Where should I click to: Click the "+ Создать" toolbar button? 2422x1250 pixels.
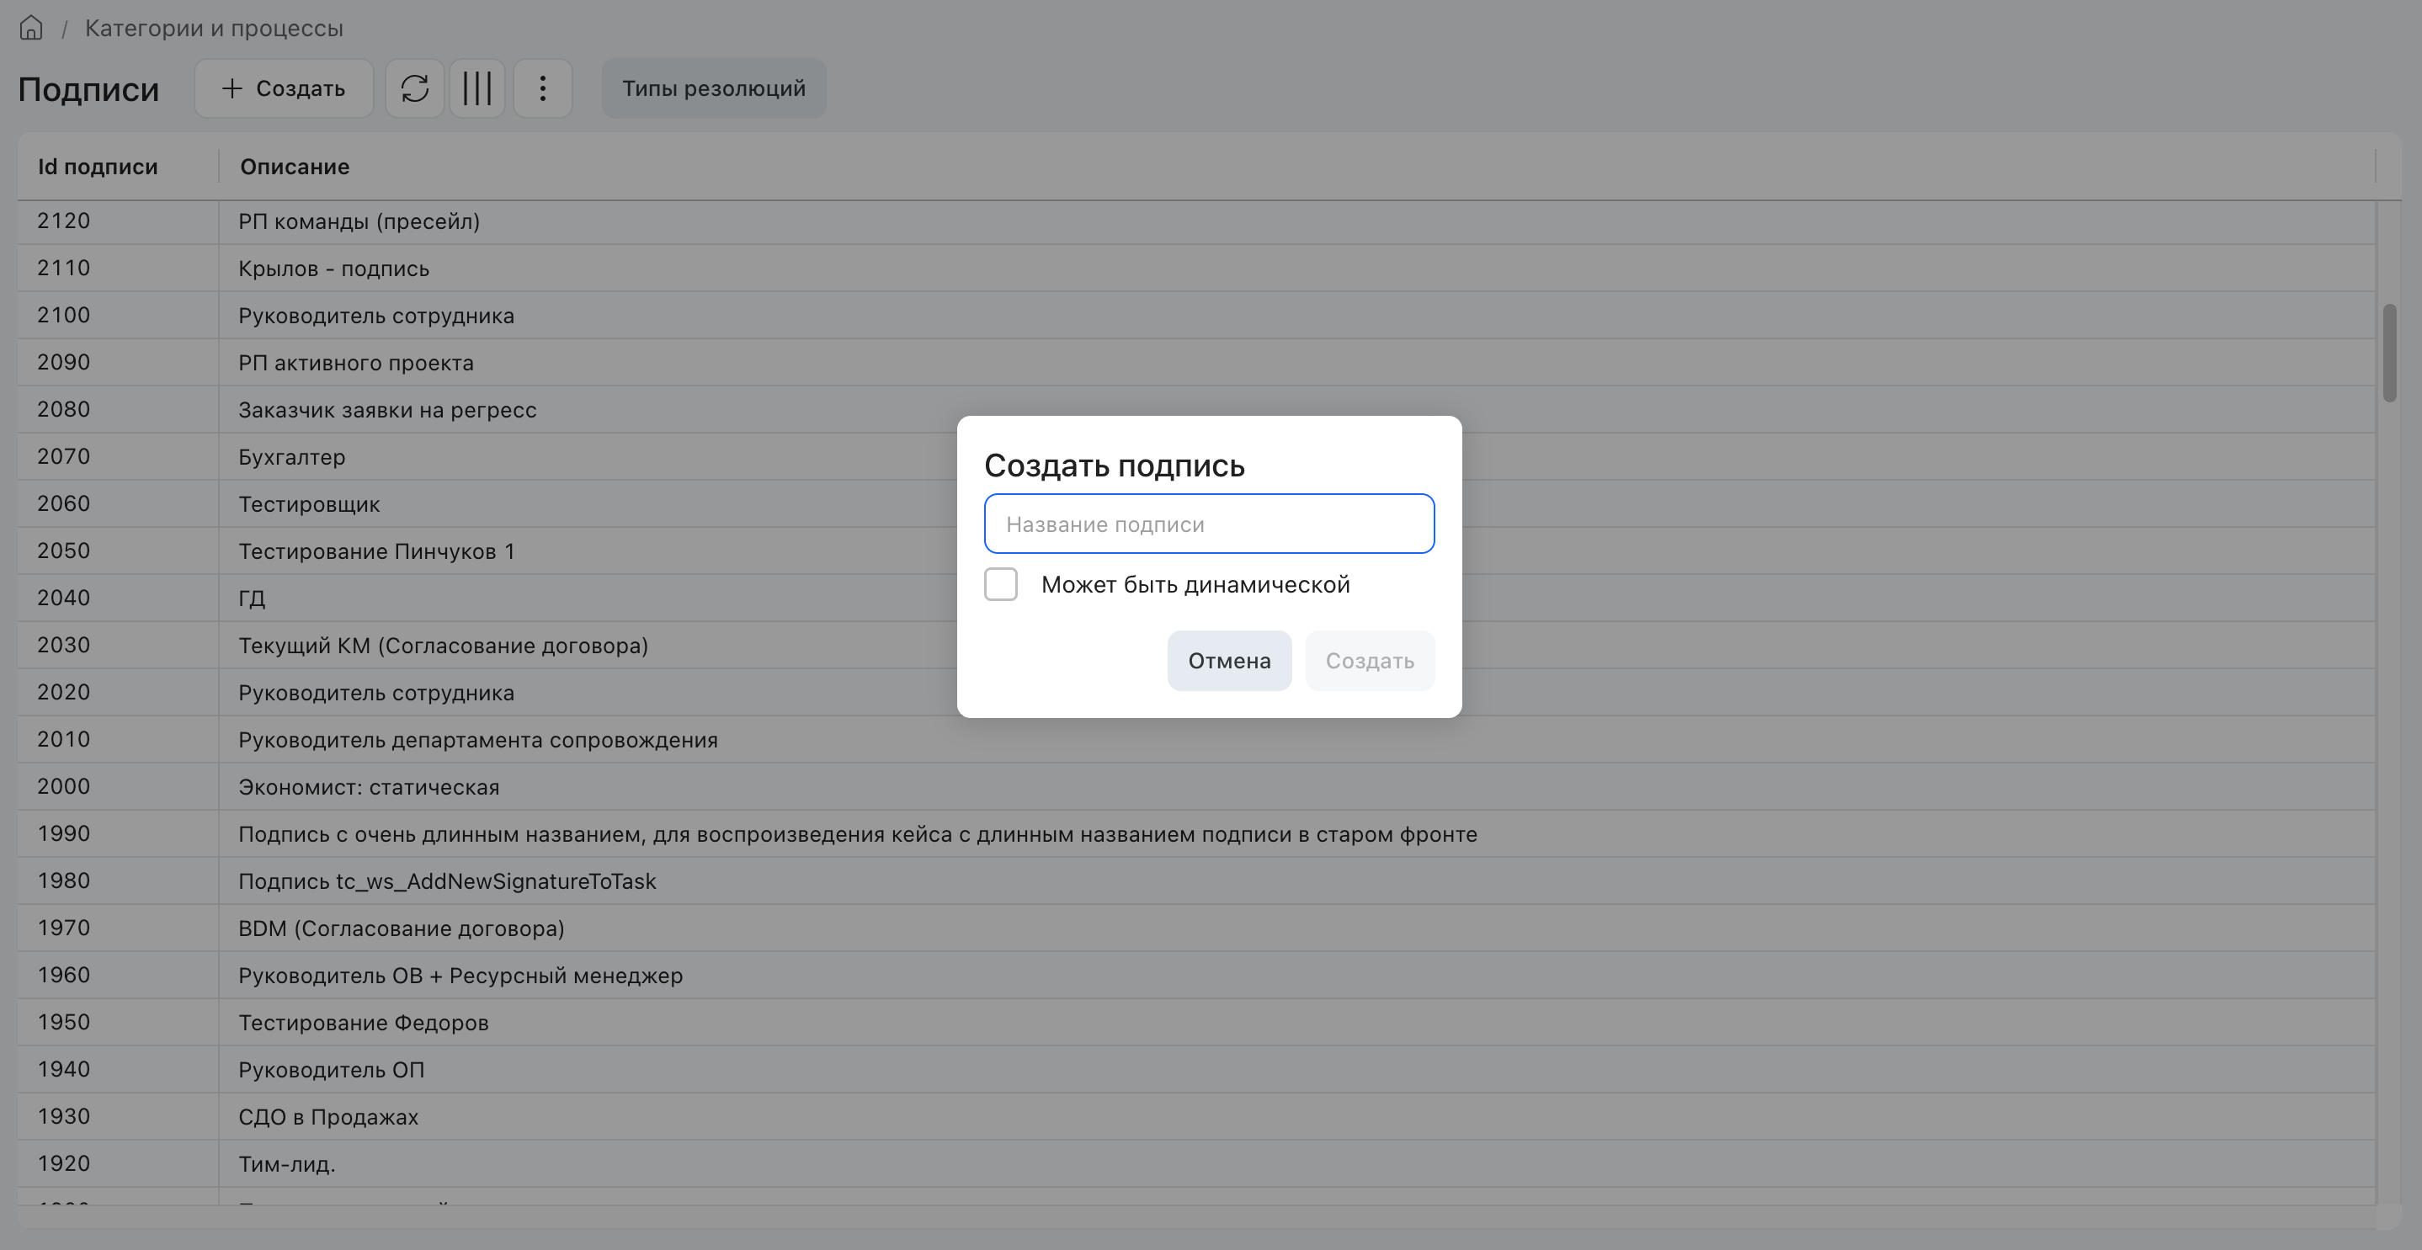(x=284, y=88)
